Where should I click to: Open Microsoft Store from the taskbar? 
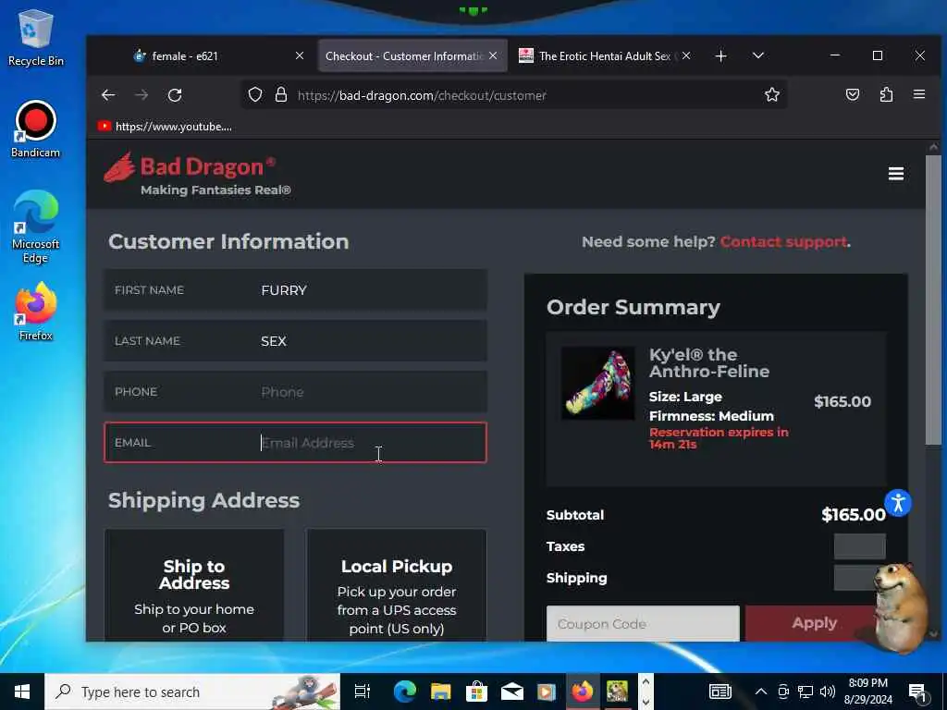476,692
